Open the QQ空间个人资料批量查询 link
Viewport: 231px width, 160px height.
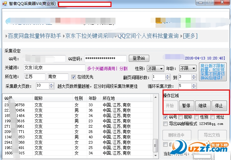point(148,36)
